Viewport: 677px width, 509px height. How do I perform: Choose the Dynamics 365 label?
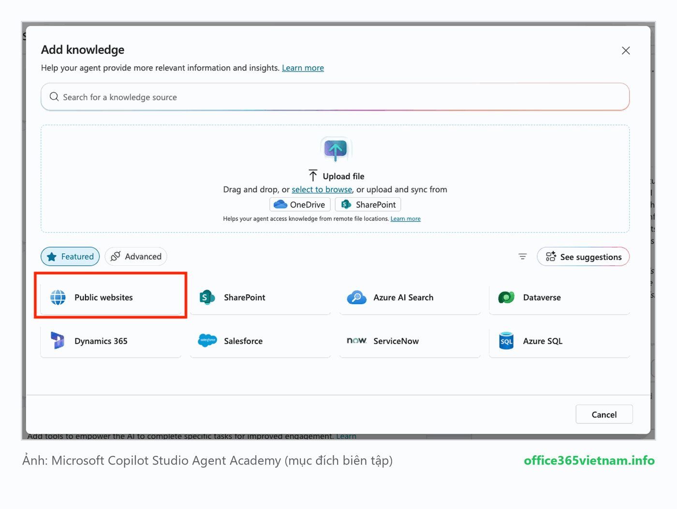[x=101, y=341]
